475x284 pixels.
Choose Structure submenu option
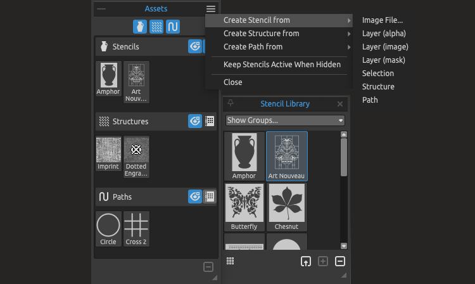(378, 87)
